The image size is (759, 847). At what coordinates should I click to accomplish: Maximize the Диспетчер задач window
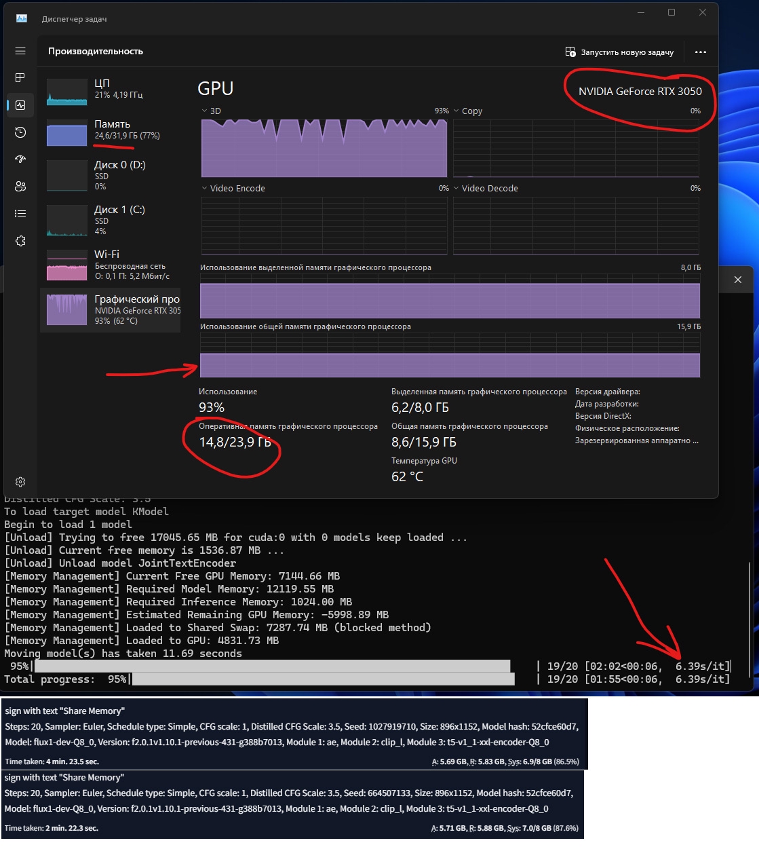[x=672, y=12]
